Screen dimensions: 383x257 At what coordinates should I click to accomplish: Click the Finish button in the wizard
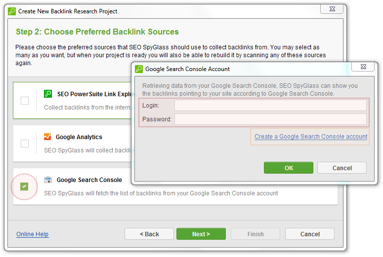(255, 234)
